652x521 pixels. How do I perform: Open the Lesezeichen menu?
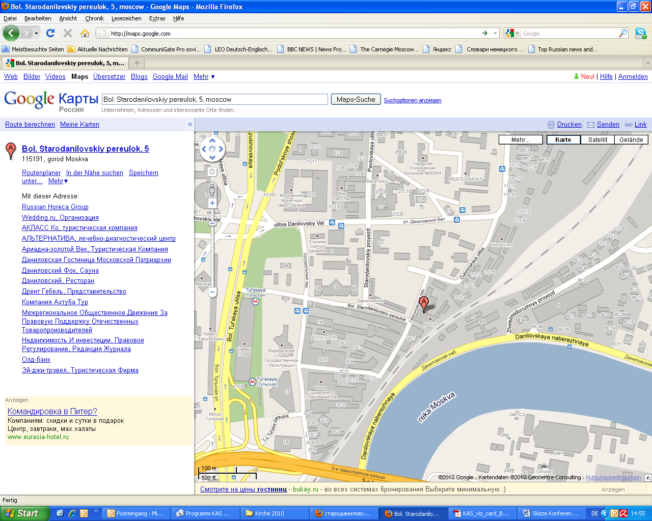[x=126, y=18]
